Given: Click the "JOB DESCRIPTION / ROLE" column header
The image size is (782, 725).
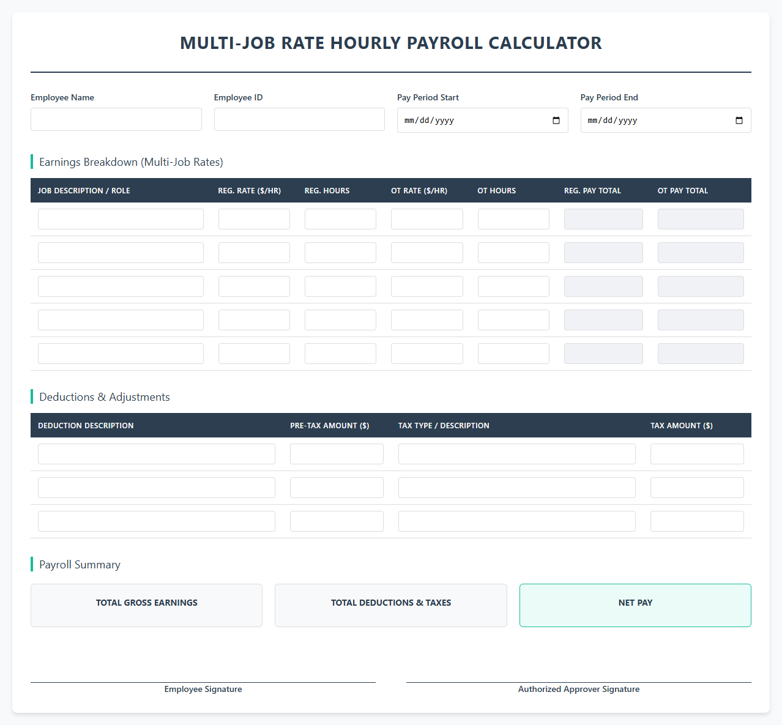Looking at the screenshot, I should [84, 191].
